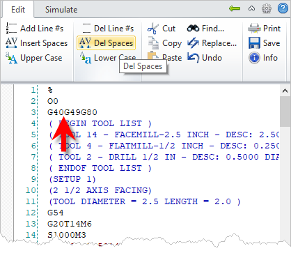Click the Cut scissors icon
The height and width of the screenshot is (253, 291).
click(153, 29)
